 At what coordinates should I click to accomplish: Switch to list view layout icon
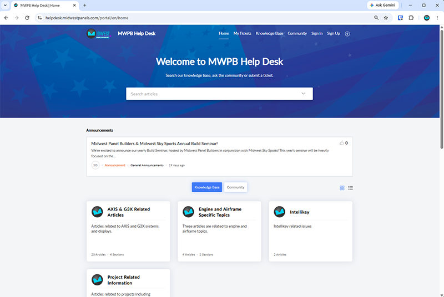[350, 188]
